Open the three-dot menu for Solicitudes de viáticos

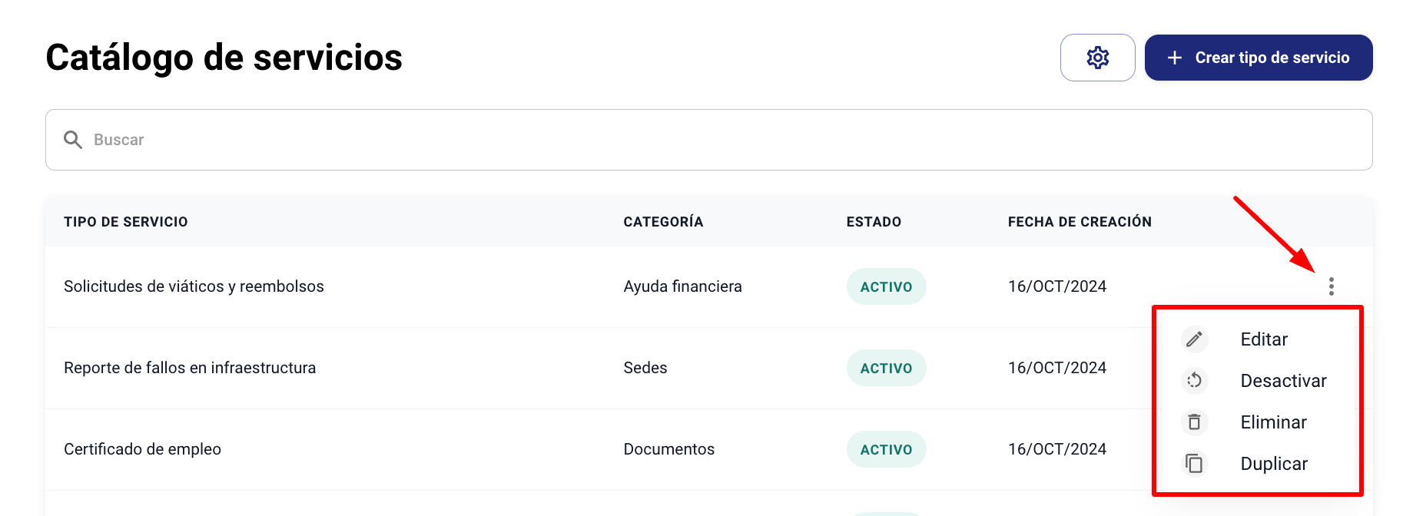pos(1331,286)
